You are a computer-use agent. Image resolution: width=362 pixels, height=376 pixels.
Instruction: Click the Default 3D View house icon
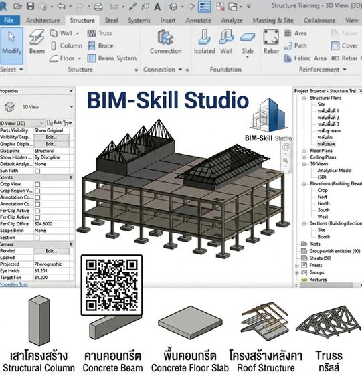pyautogui.click(x=173, y=7)
